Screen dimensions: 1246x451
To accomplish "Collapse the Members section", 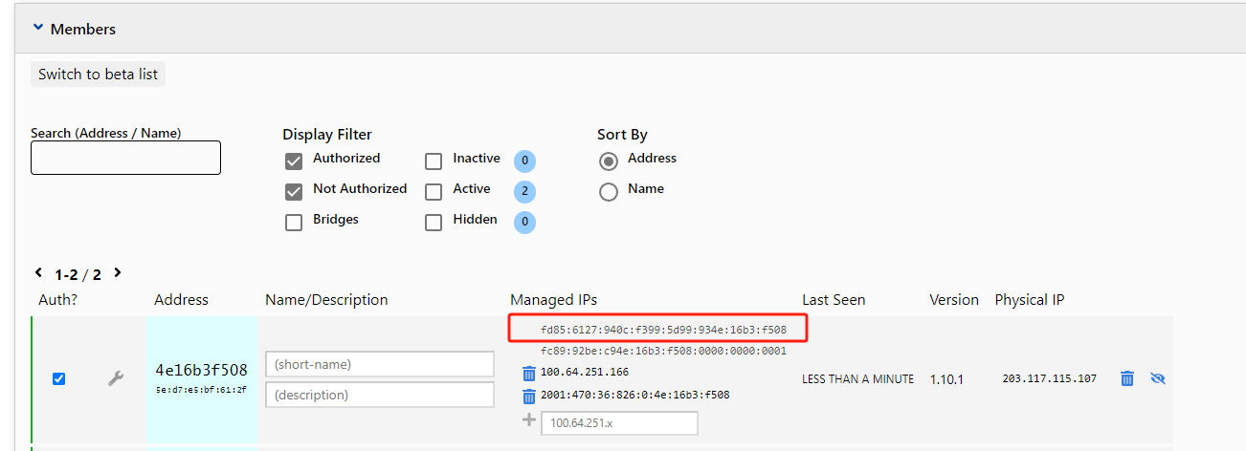I will pyautogui.click(x=38, y=29).
